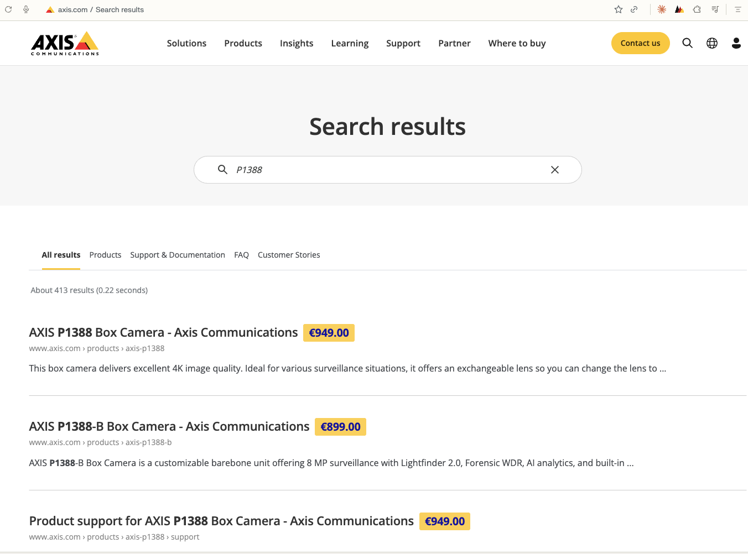Click the axis-p1388 breadcrumb URL of first result

pos(97,348)
